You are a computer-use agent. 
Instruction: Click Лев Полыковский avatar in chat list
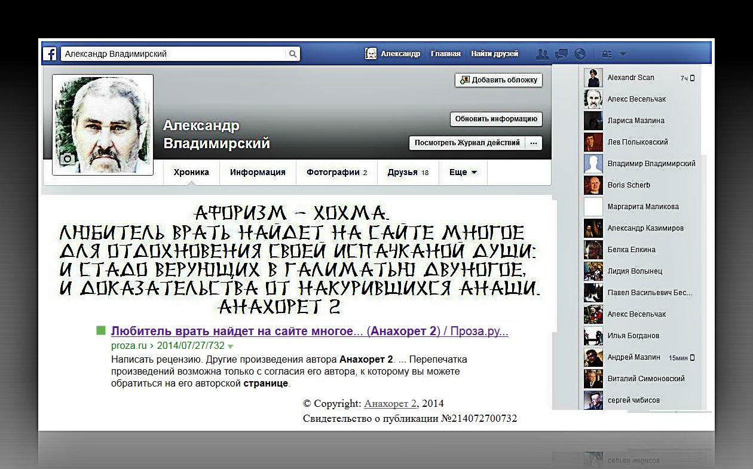pos(593,142)
